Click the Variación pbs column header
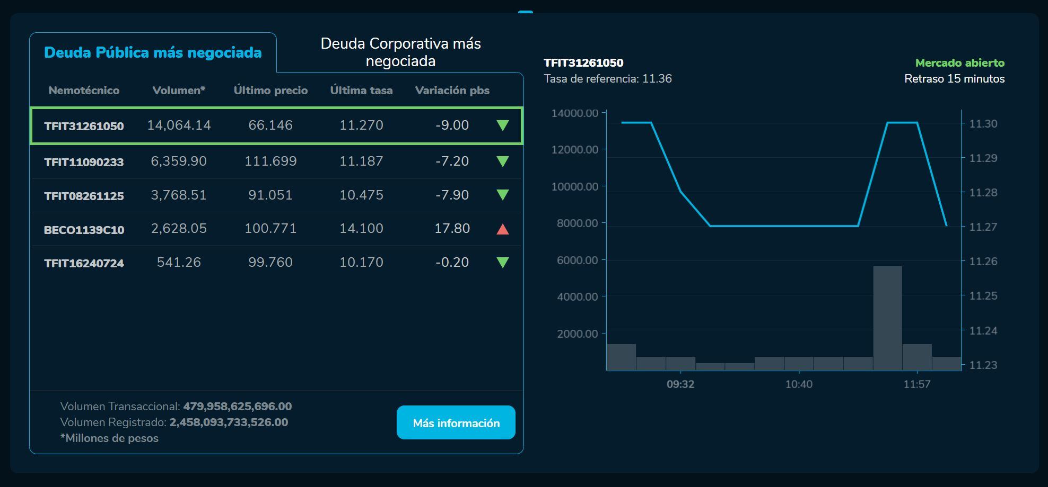1048x487 pixels. click(x=452, y=91)
